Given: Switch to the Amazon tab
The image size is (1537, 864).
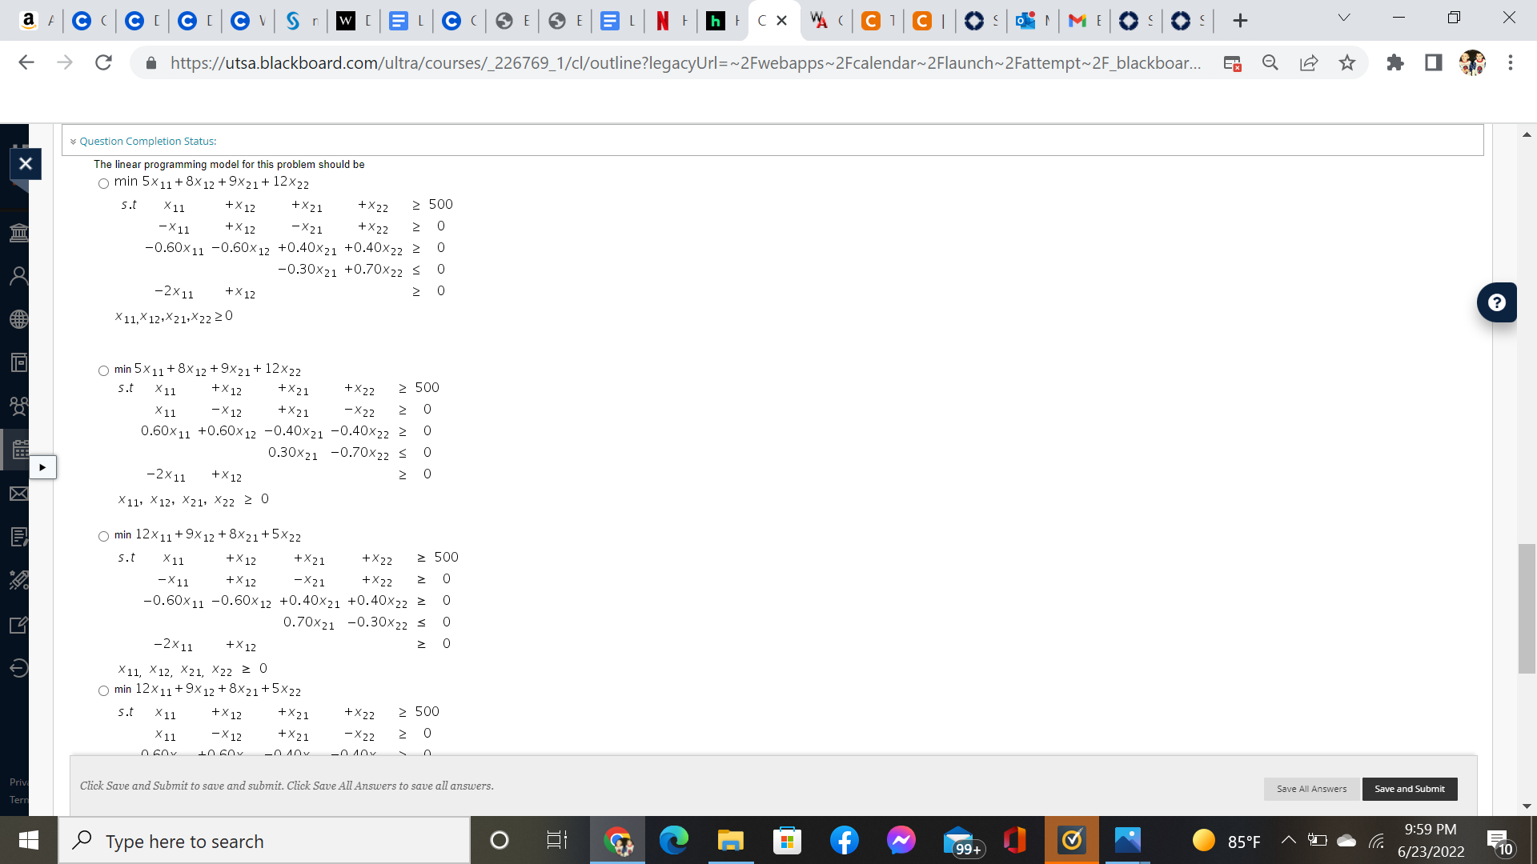Looking at the screenshot, I should coord(36,21).
